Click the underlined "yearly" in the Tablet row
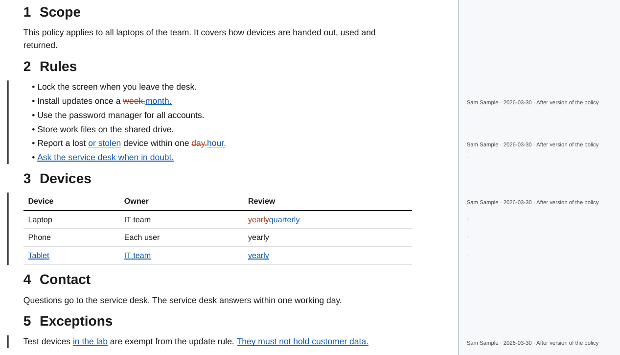 click(x=258, y=256)
